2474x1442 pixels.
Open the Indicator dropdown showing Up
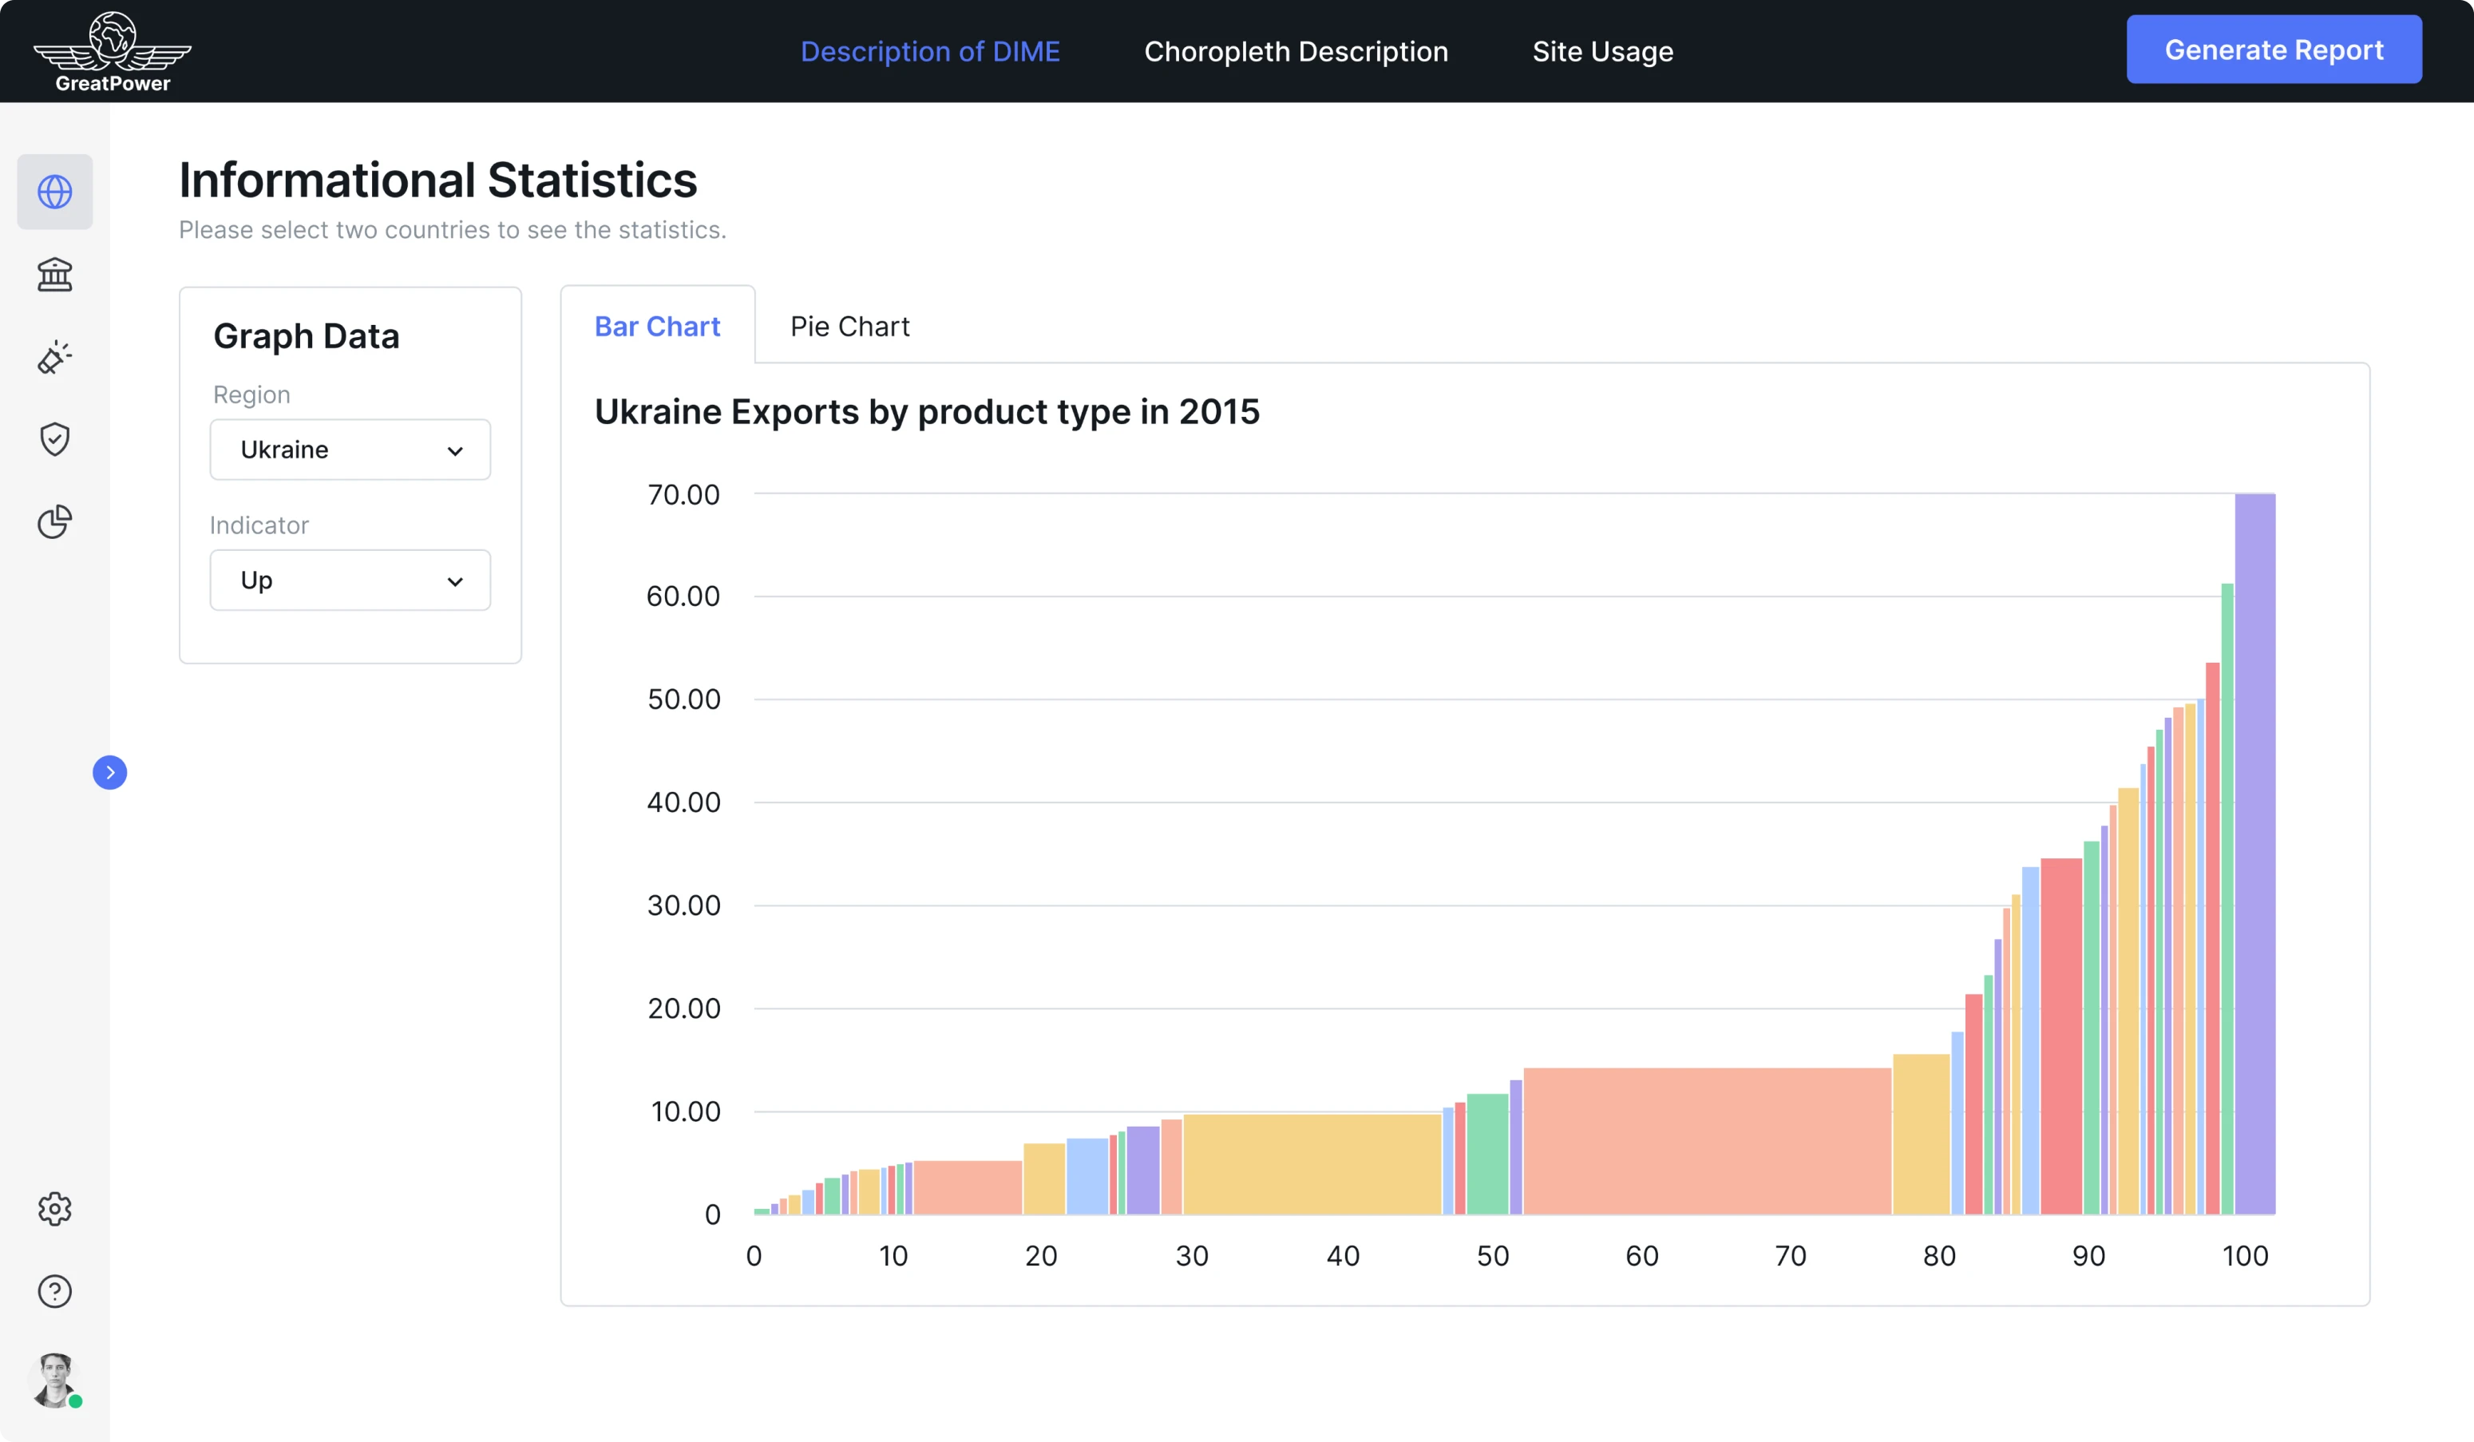coord(350,579)
